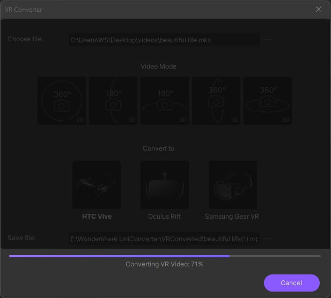Click the Samsung Gear VR label

pos(232,217)
